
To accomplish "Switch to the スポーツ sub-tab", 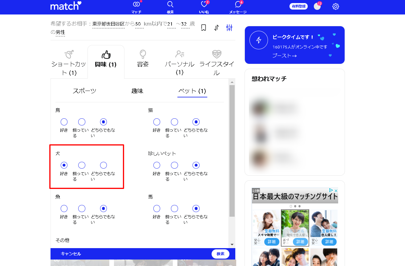I will point(84,91).
